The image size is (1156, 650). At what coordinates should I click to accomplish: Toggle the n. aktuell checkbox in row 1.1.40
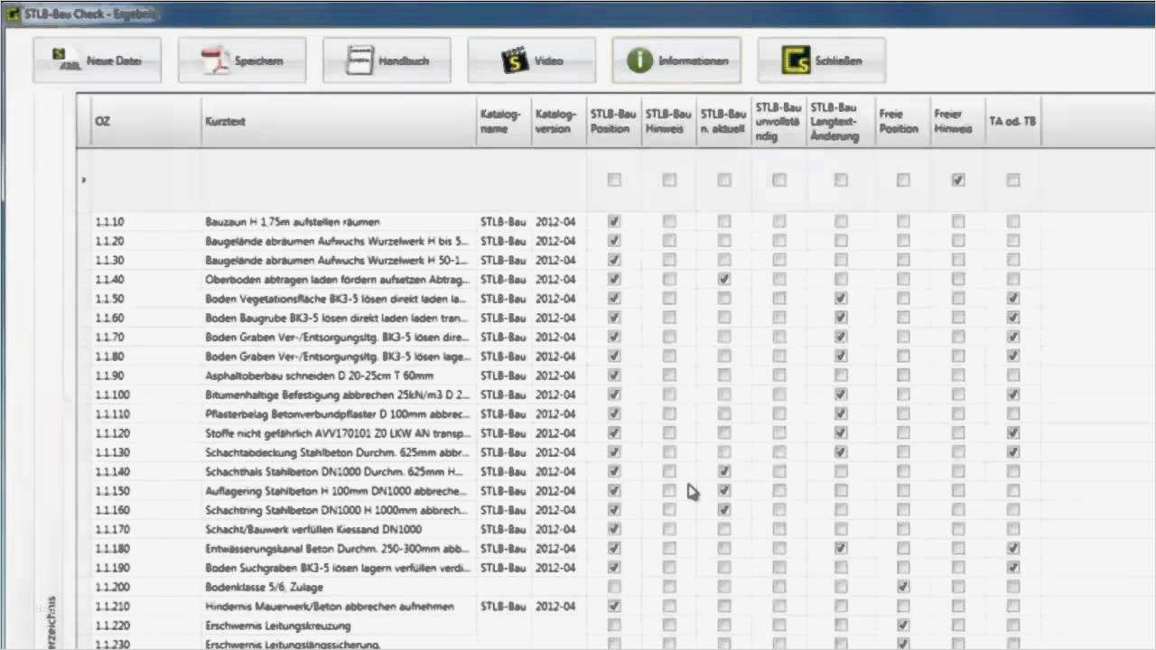(724, 279)
